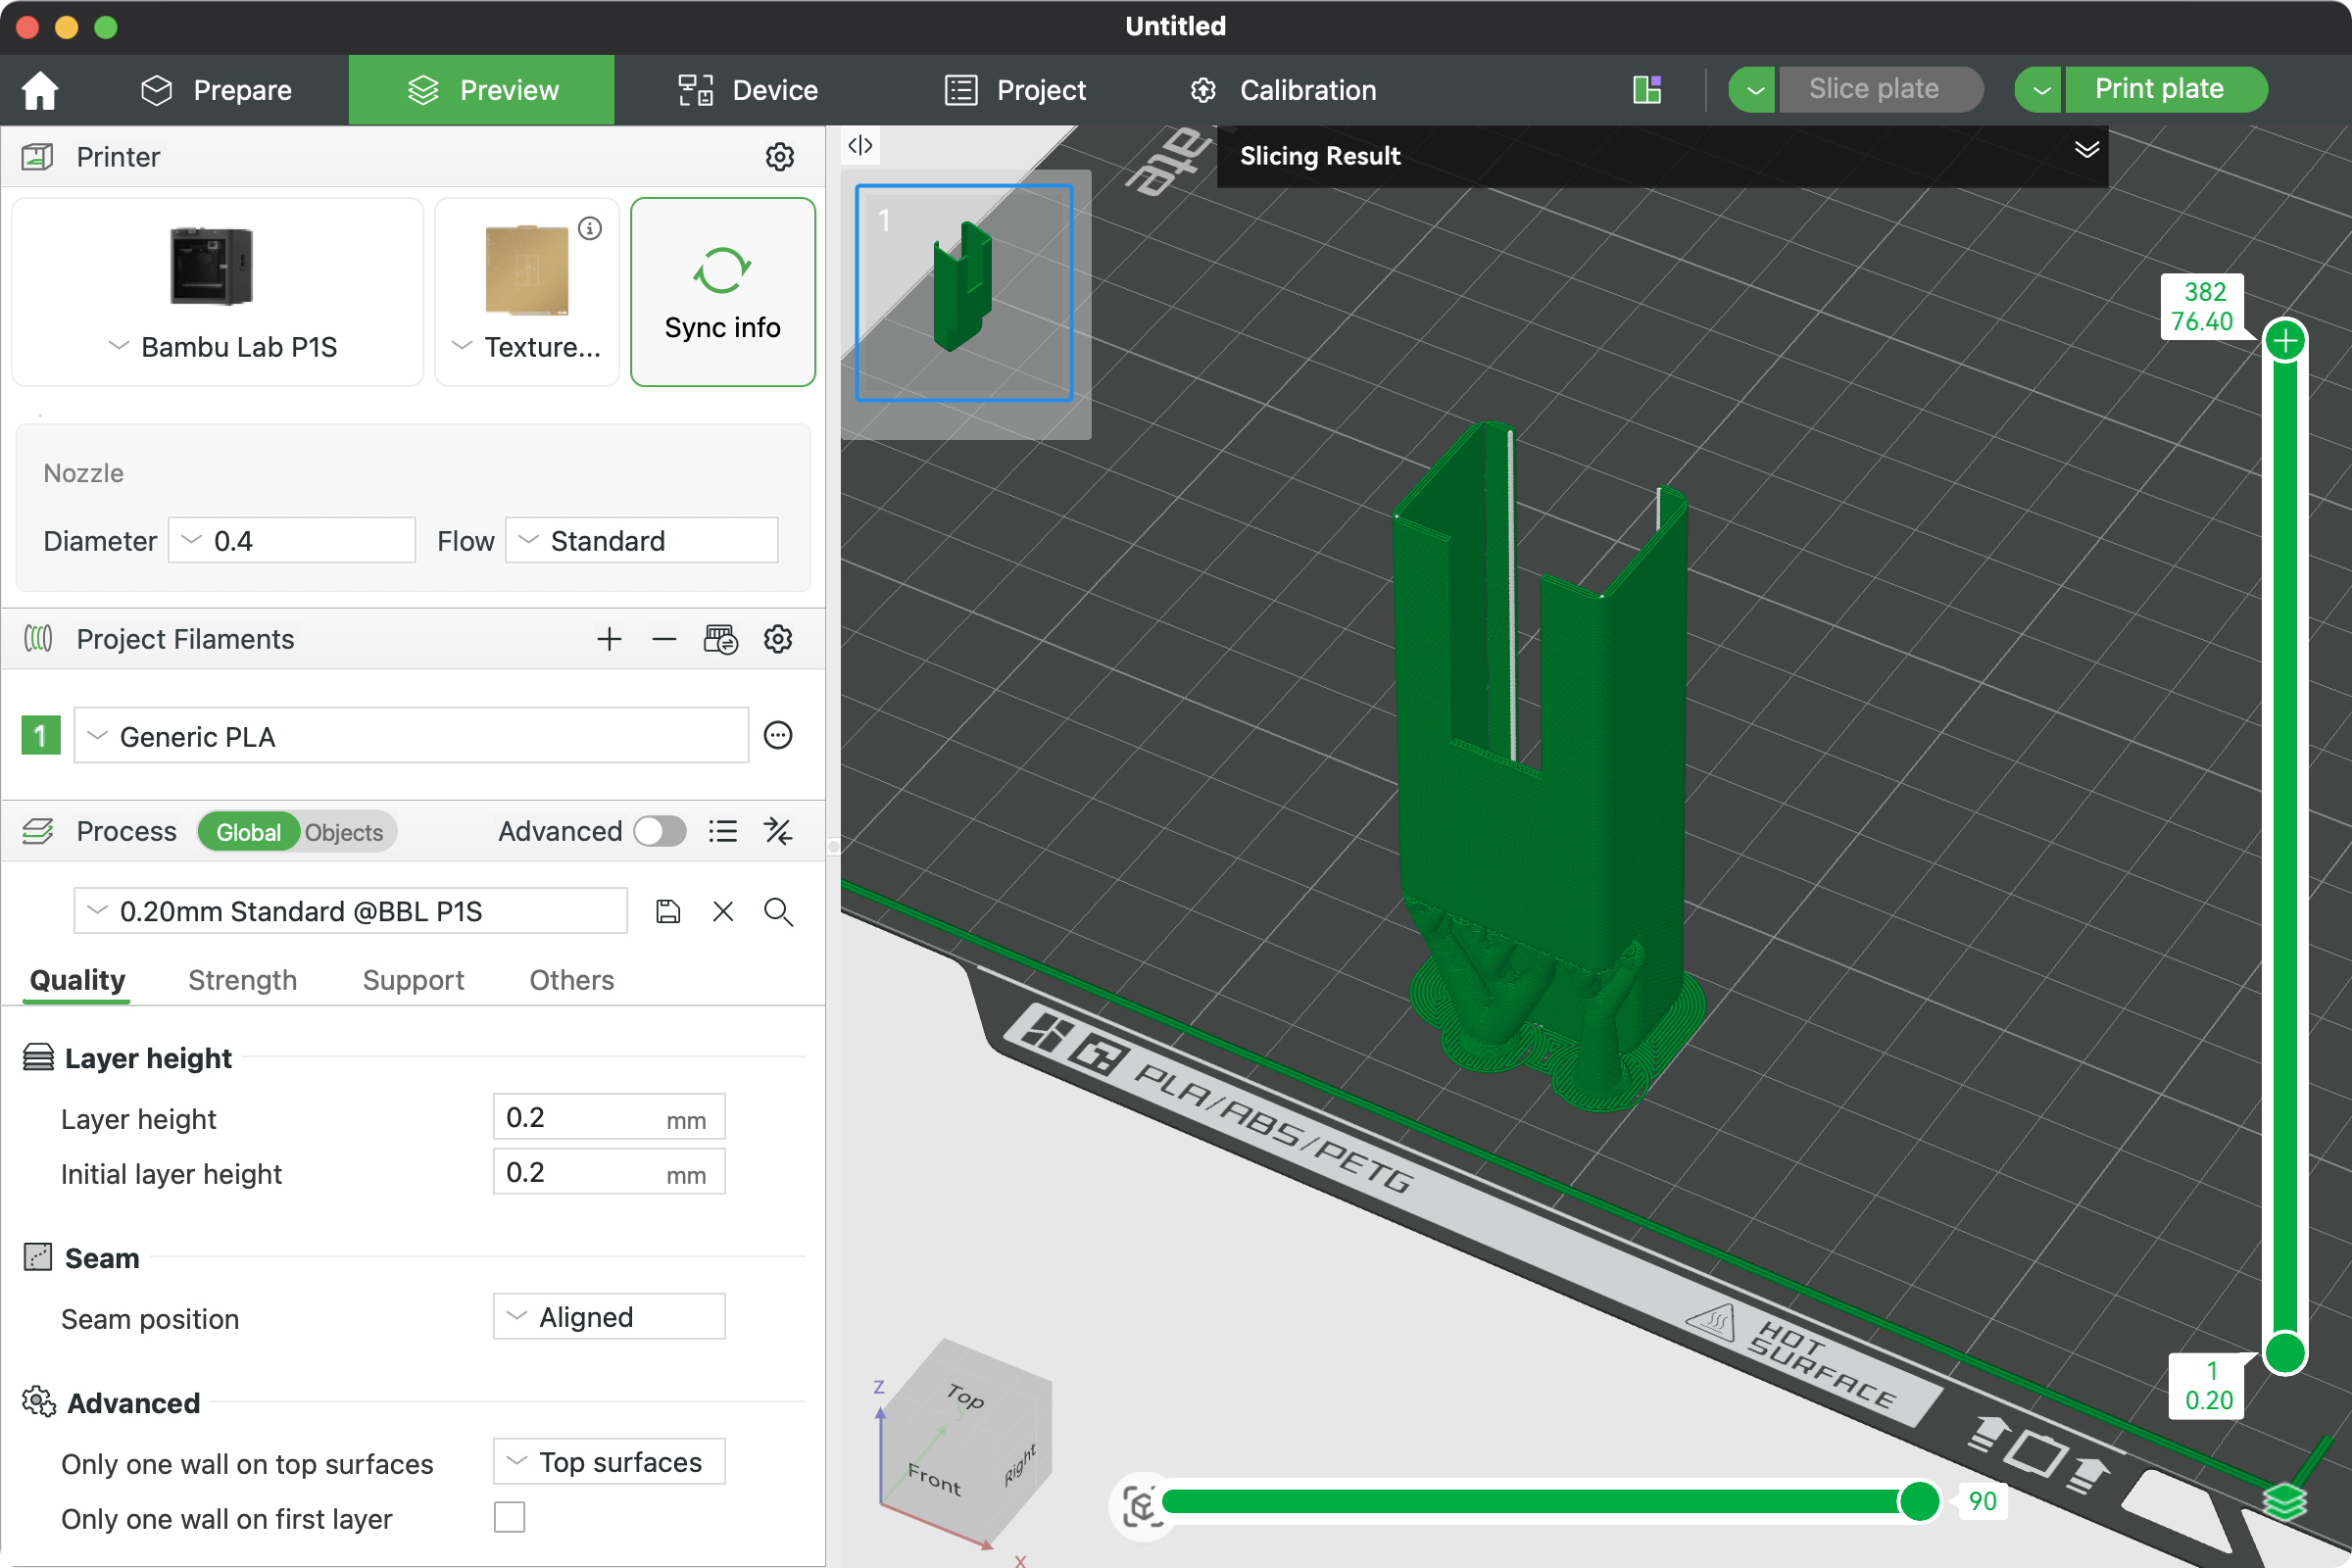Open the Bambu Lab P1S printer dropdown
The width and height of the screenshot is (2352, 1568).
(x=222, y=347)
